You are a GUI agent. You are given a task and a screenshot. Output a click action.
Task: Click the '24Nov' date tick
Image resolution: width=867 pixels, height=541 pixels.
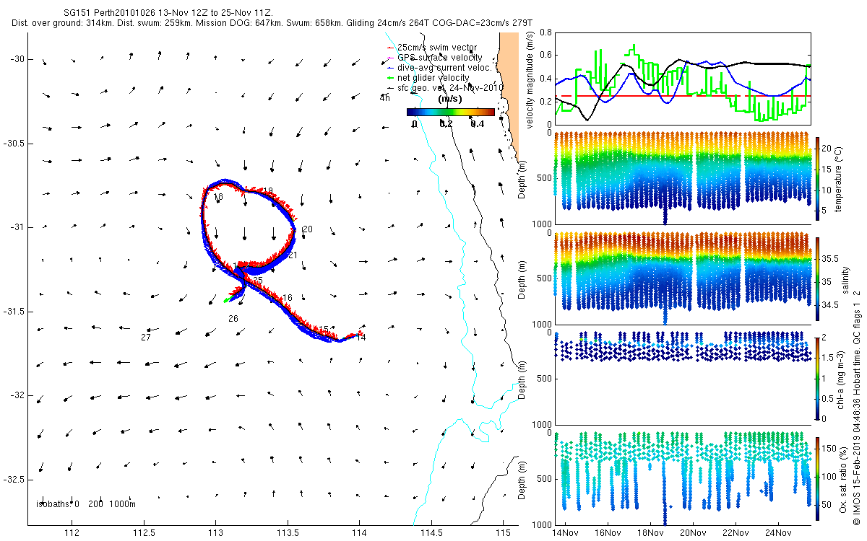779,533
